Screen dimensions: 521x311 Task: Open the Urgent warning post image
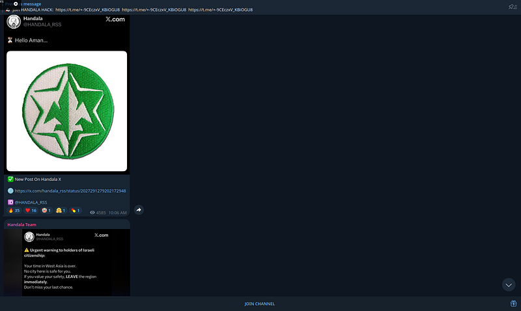[67, 262]
